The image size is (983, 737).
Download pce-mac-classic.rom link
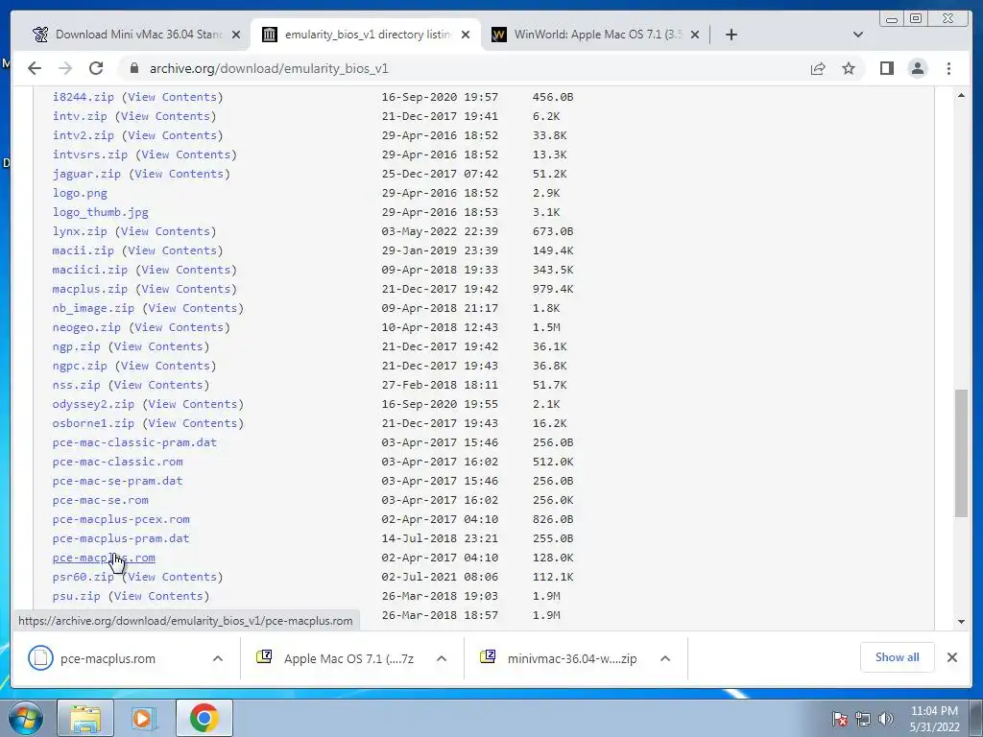[x=118, y=462]
